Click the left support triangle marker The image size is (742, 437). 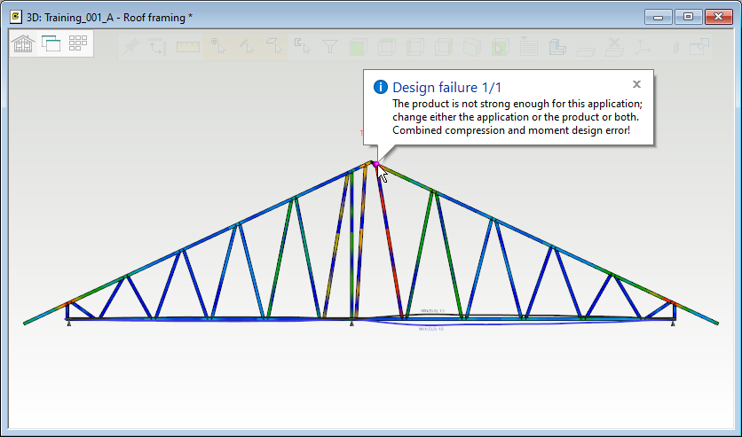[68, 324]
